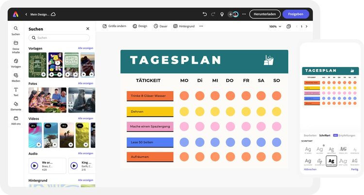Click the MI dot for Mache einen Spaziergang
The image size is (364, 195).
[215, 127]
